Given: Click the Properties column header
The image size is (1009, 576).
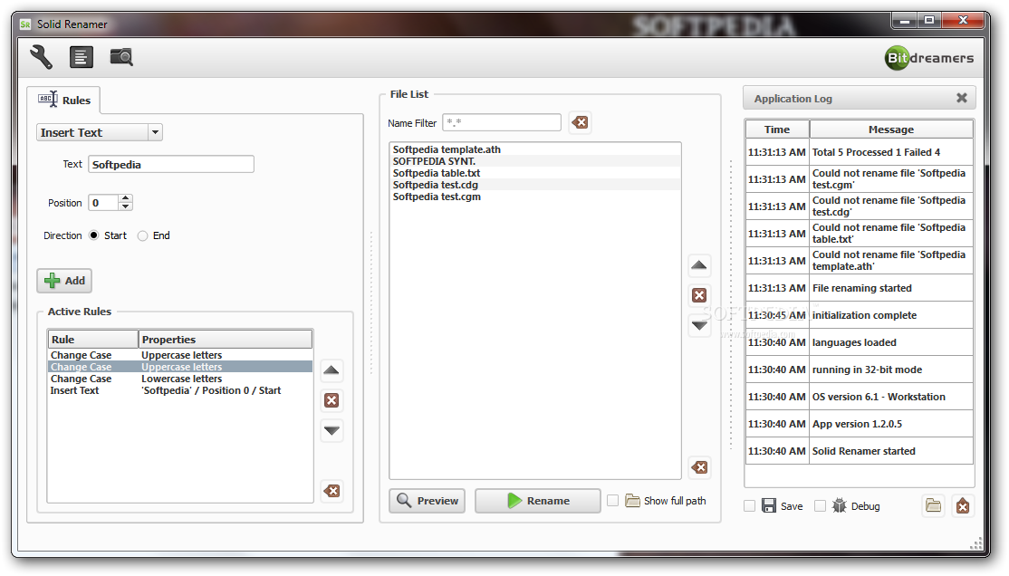Looking at the screenshot, I should [226, 339].
